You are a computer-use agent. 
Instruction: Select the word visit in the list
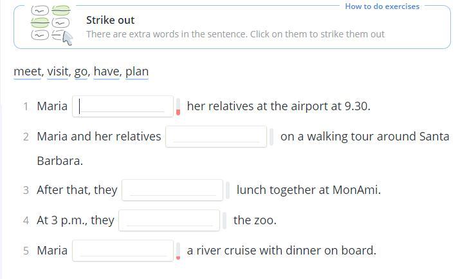point(57,72)
